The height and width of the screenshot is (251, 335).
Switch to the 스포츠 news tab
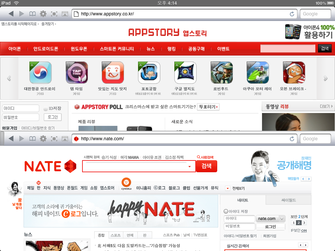tap(115, 235)
